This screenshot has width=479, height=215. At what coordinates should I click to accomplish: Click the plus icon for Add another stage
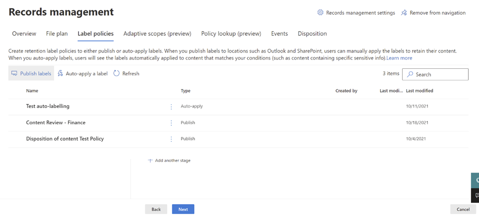click(150, 160)
